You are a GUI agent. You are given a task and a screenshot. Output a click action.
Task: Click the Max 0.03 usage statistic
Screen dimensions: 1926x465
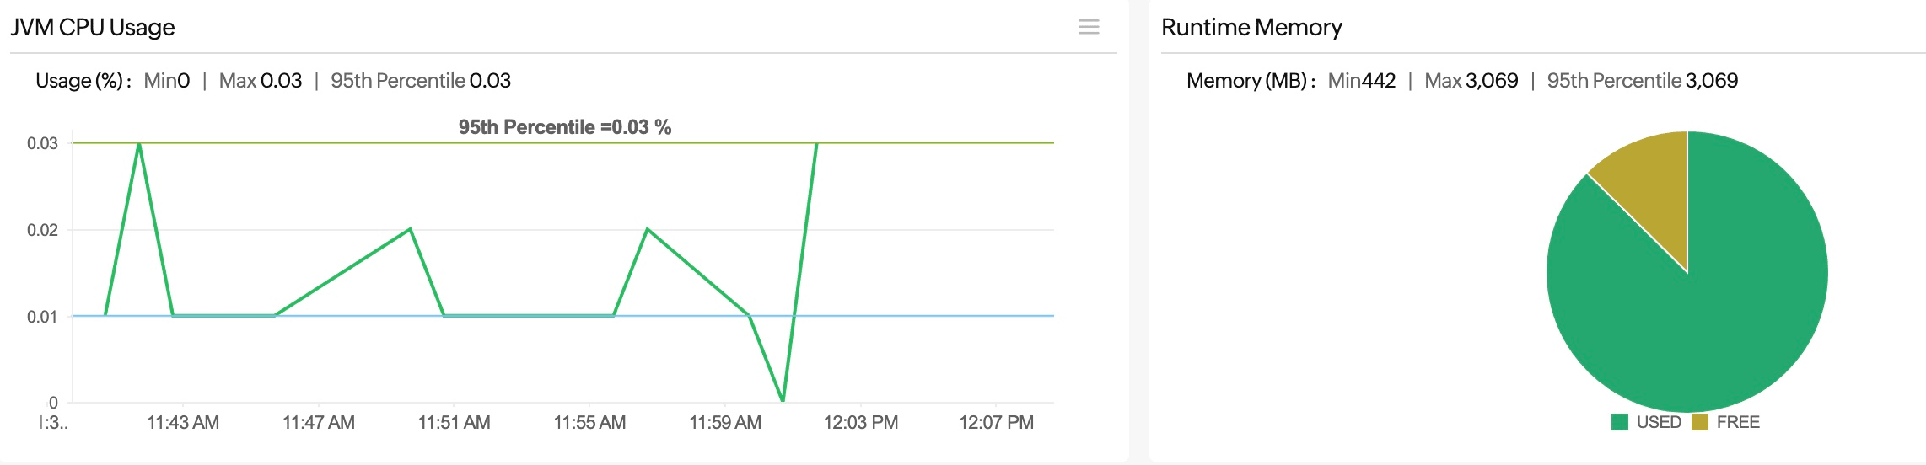click(x=260, y=81)
